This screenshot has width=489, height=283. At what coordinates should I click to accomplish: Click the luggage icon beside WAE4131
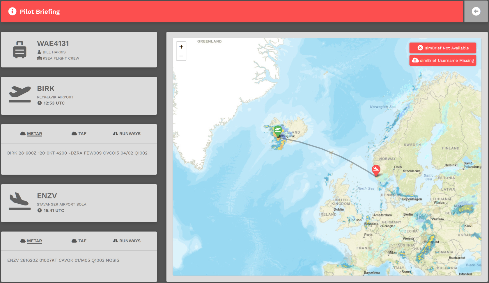point(20,50)
